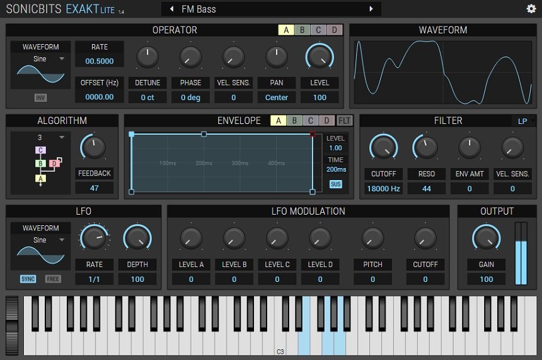This screenshot has height=360, width=542.
Task: Click the operator PAN knob
Action: pyautogui.click(x=276, y=57)
